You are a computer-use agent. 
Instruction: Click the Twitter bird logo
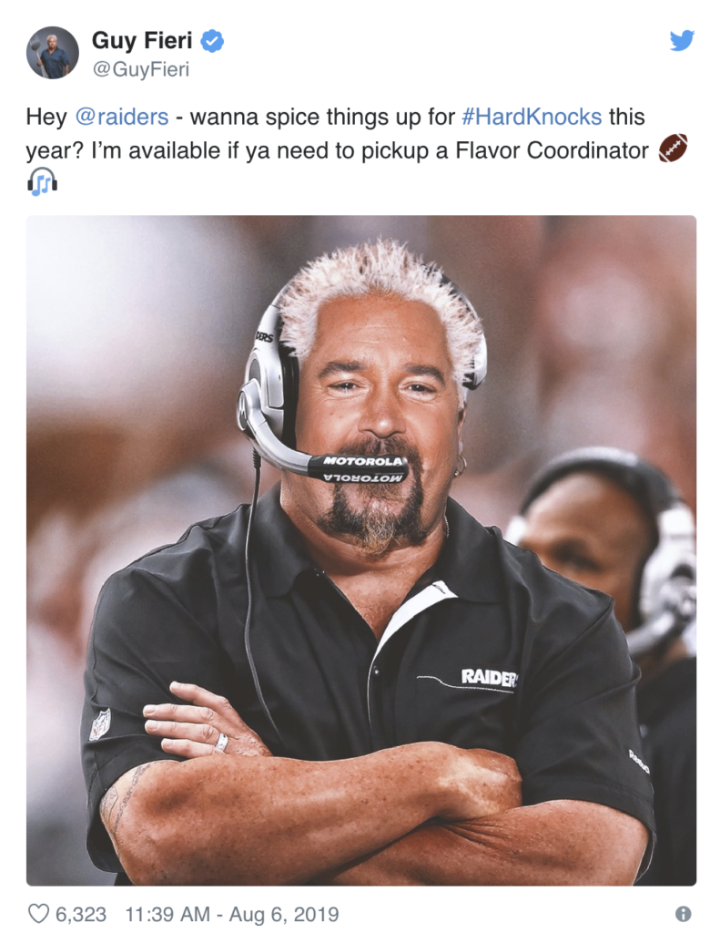(x=682, y=40)
